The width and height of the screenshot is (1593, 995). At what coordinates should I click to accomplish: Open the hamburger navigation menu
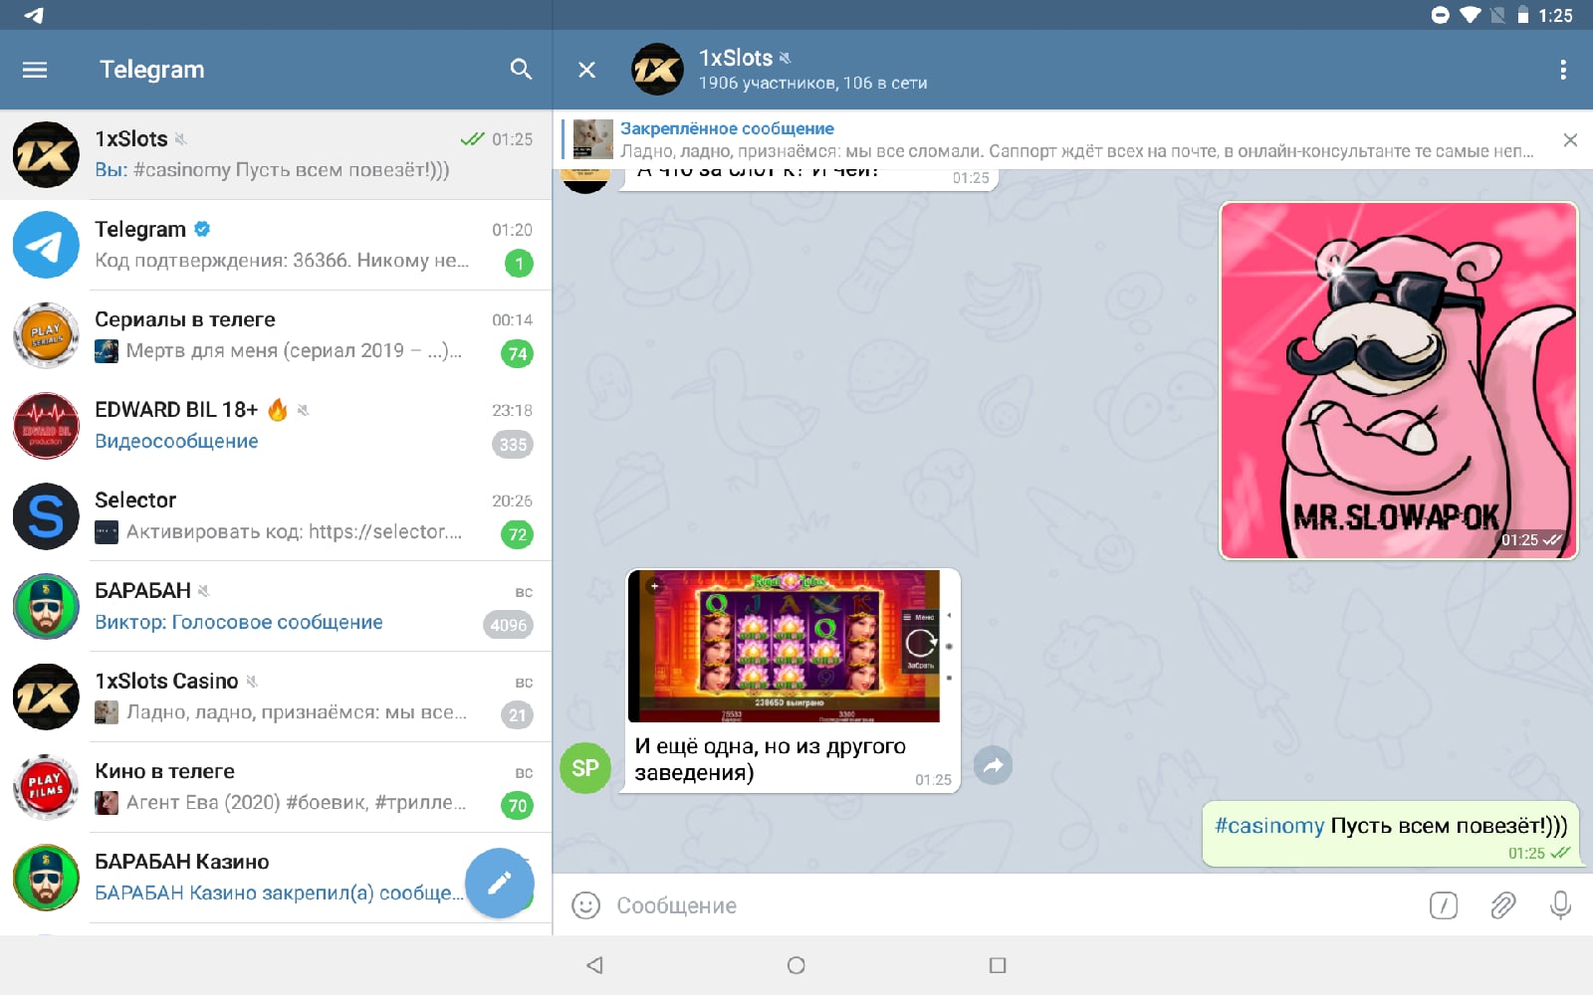click(x=35, y=70)
